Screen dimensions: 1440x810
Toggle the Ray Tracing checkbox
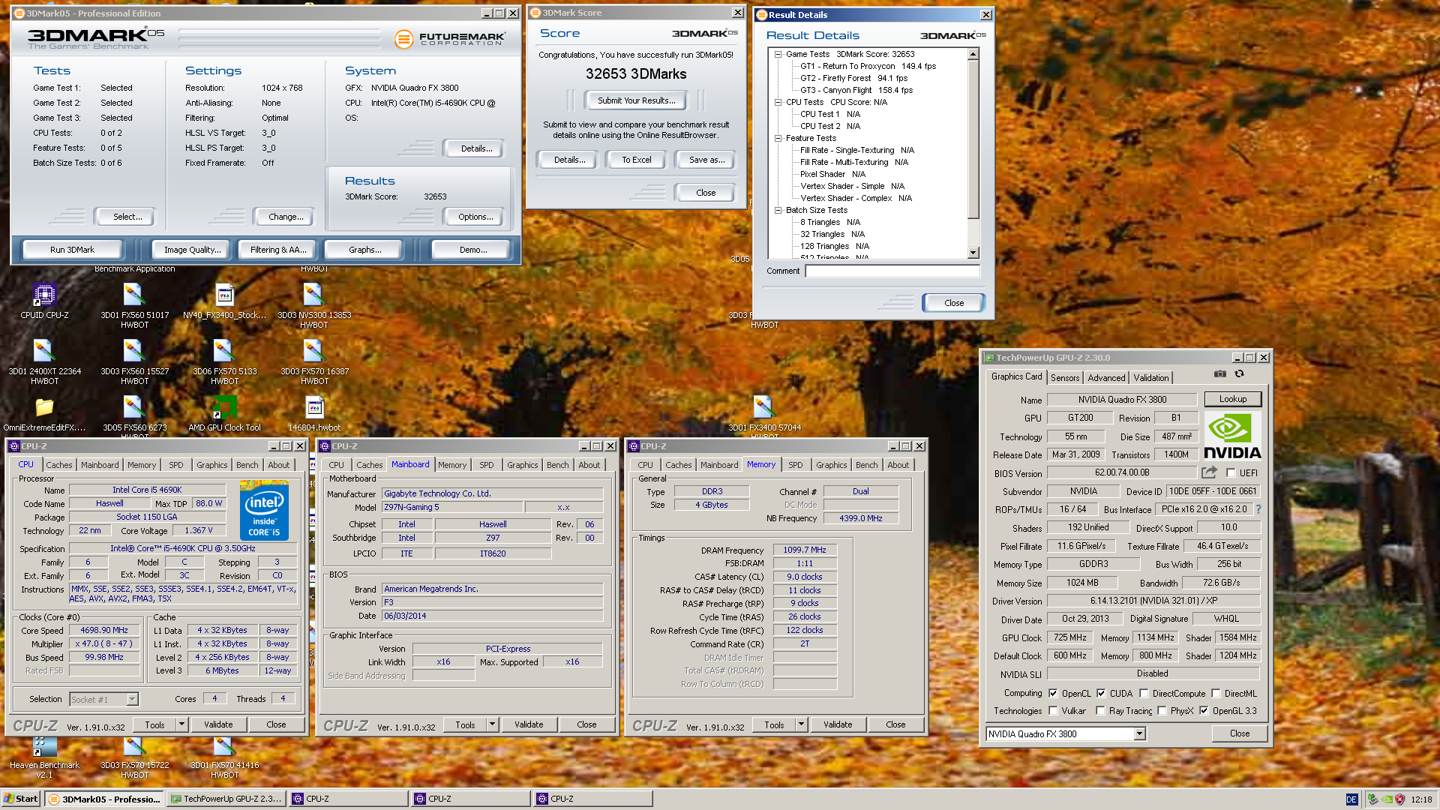[x=1100, y=710]
